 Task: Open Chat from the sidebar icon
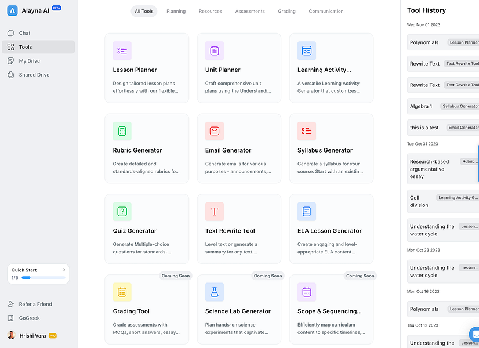point(10,33)
